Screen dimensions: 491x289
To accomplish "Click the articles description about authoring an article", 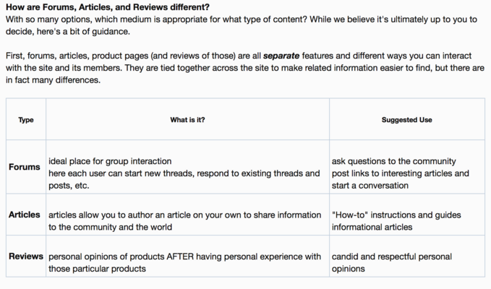I will click(184, 221).
